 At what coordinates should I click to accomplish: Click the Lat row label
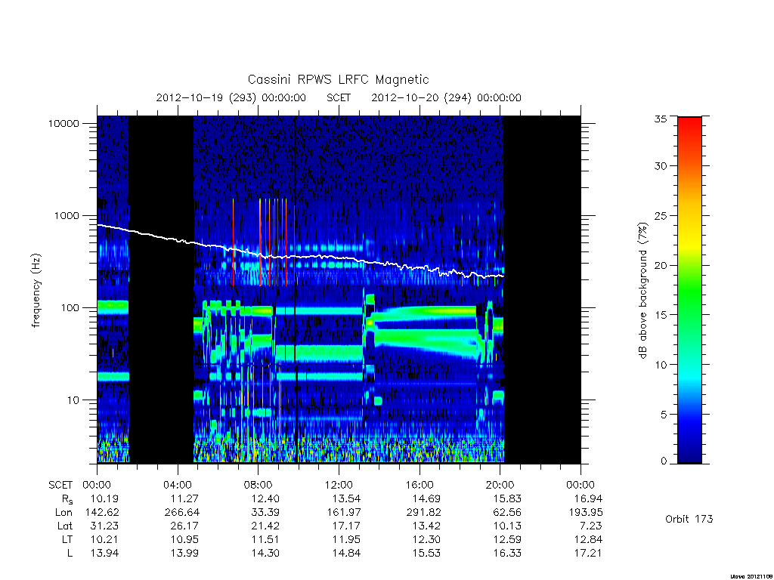[65, 526]
